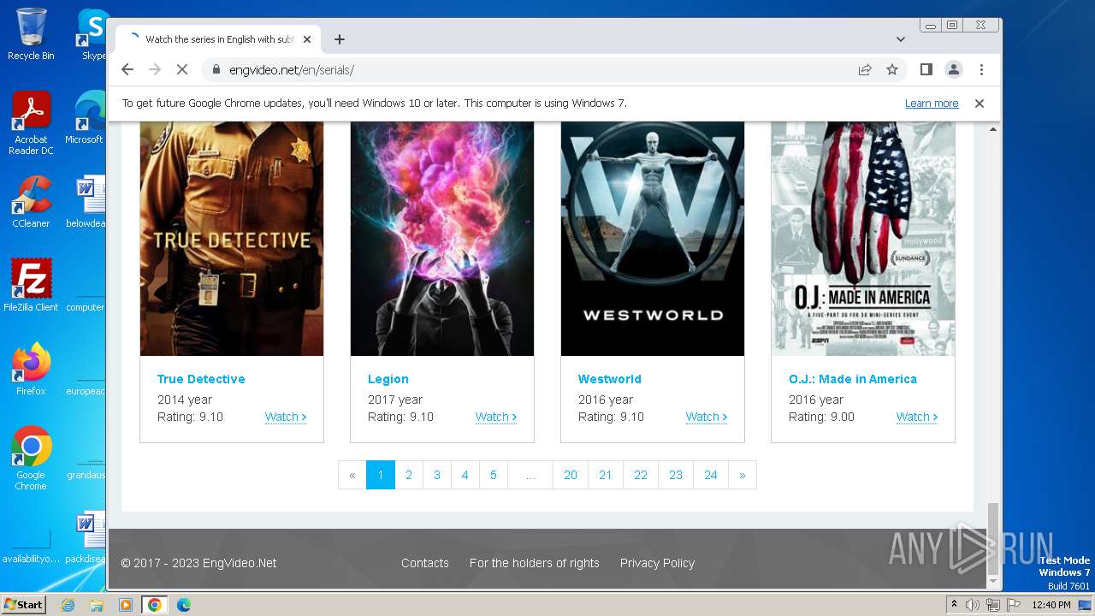Open the Windows Start menu
Screen dimensions: 1095x616
coord(24,605)
